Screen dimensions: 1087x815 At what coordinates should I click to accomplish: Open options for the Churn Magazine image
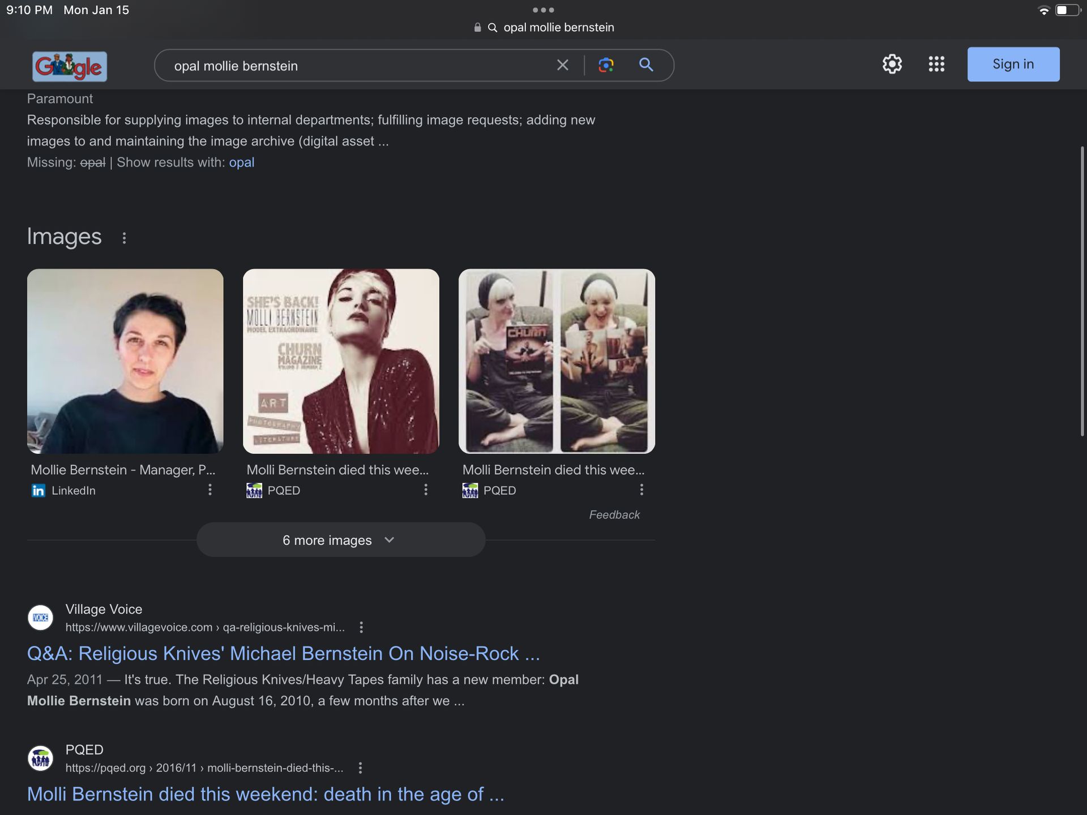point(426,490)
